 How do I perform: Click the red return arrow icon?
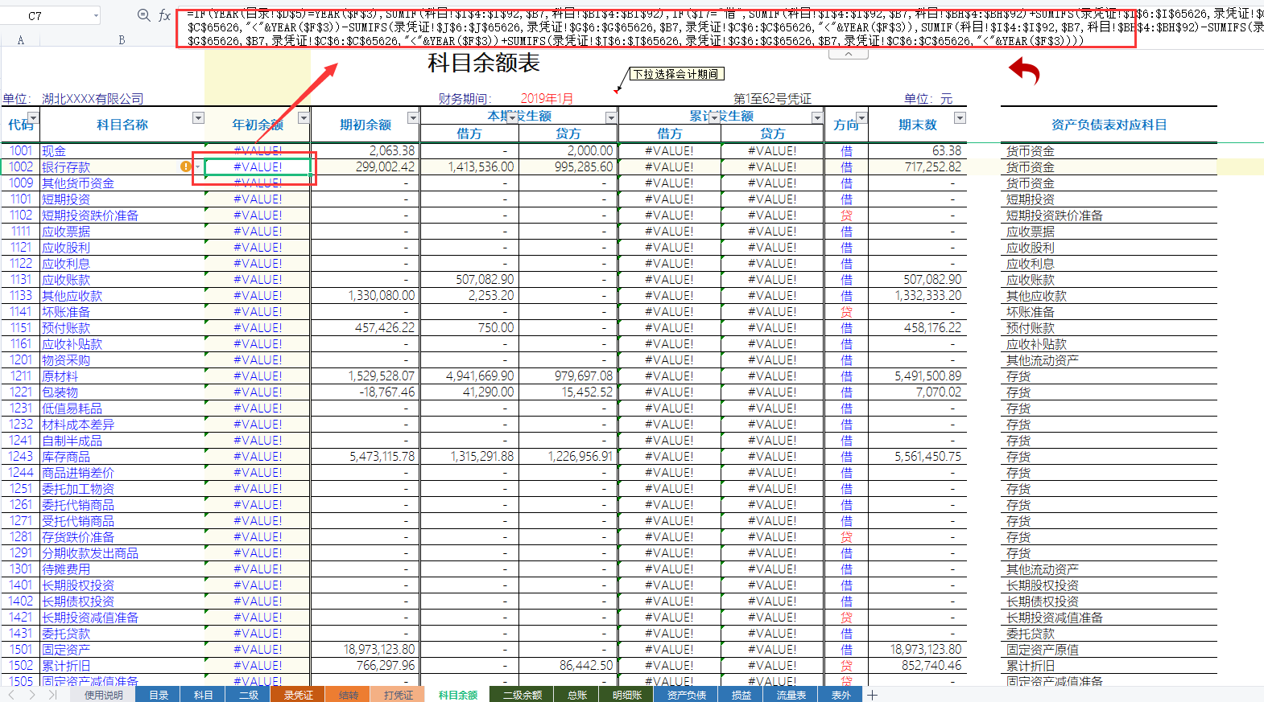tap(1024, 71)
